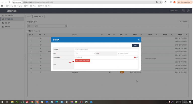193x104 pixels.
Task: Click the dark 등록 button in dialog
Action: (x=135, y=45)
